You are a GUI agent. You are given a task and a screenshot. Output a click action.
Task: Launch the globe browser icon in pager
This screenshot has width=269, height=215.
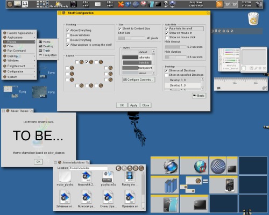point(200,166)
